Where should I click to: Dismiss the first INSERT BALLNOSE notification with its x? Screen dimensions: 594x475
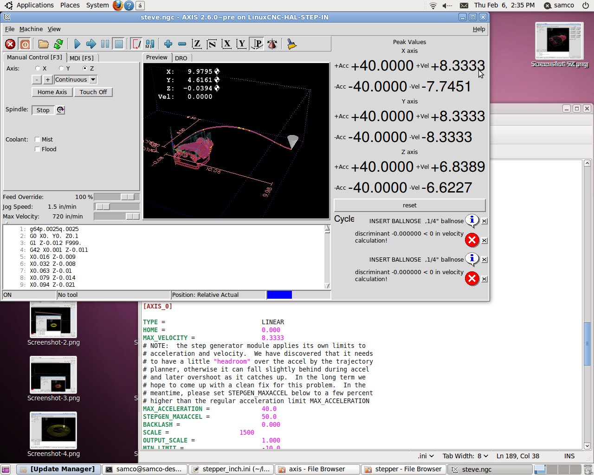tap(484, 221)
